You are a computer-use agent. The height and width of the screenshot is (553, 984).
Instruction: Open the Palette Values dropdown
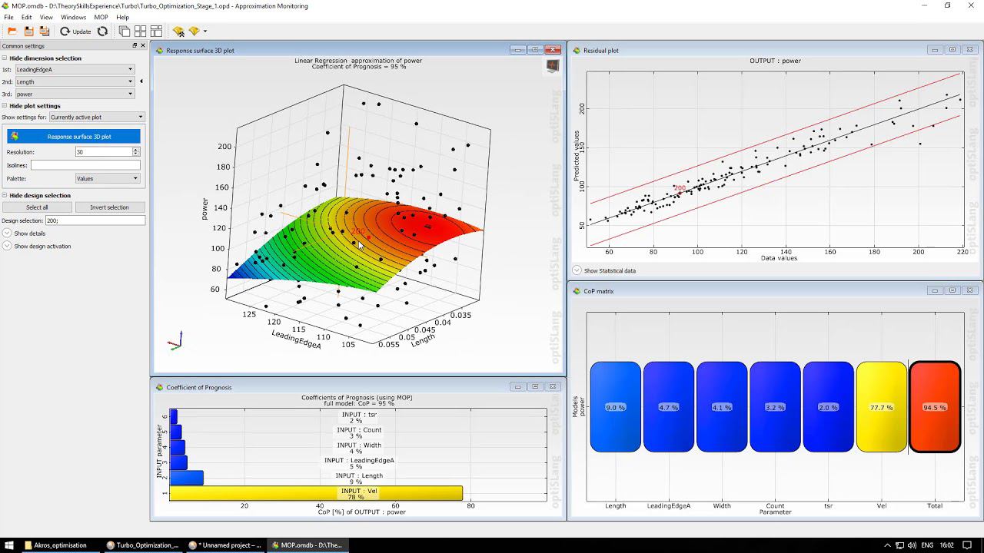108,179
